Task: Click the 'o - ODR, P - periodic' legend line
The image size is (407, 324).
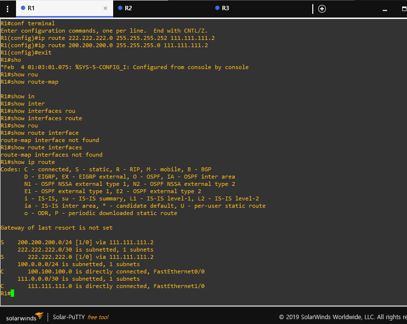Action: (x=101, y=213)
